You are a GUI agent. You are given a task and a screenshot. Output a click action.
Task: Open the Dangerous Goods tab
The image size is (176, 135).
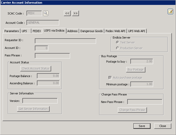91,31
